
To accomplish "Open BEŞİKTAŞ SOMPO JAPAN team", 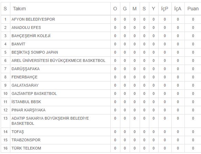I will pyautogui.click(x=35, y=52).
